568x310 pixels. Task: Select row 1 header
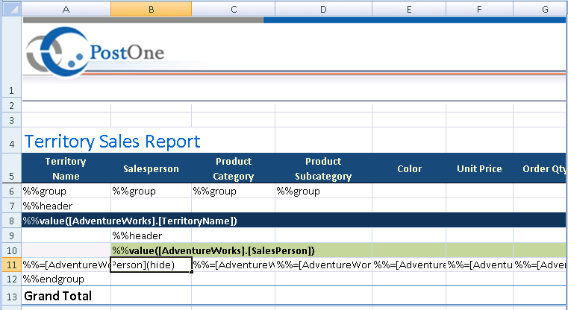click(x=12, y=57)
